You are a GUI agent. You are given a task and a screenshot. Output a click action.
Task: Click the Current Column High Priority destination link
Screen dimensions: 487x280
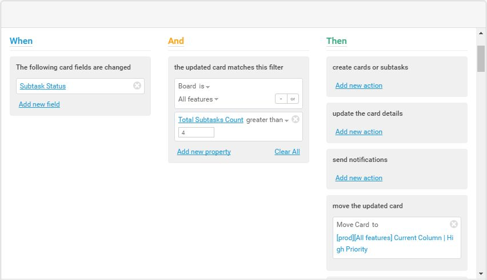point(394,243)
